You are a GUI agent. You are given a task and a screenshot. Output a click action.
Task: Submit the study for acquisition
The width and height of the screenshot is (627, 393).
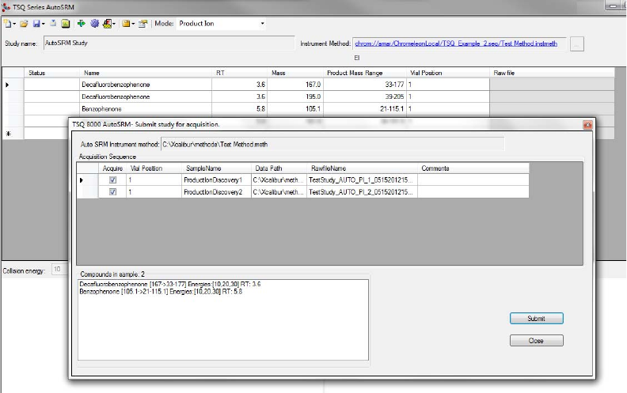[536, 319]
